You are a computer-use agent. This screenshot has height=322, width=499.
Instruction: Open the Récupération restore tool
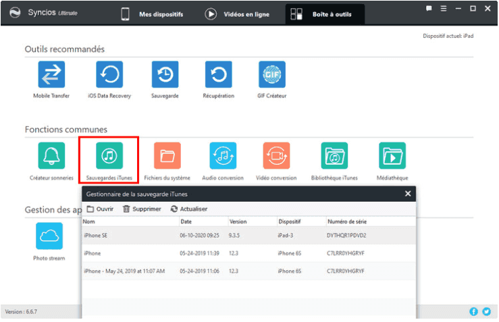click(218, 75)
